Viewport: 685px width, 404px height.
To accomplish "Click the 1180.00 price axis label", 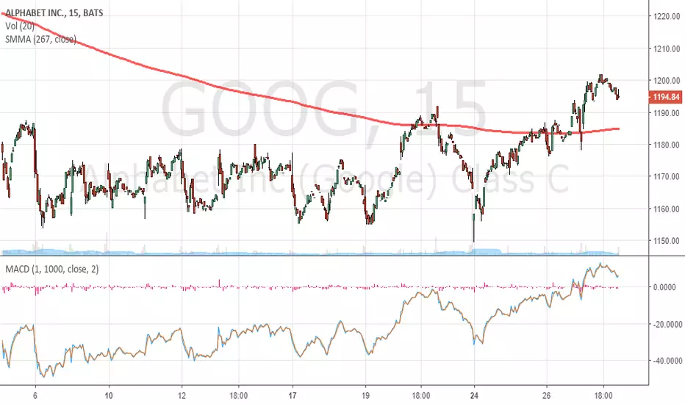I will (667, 145).
